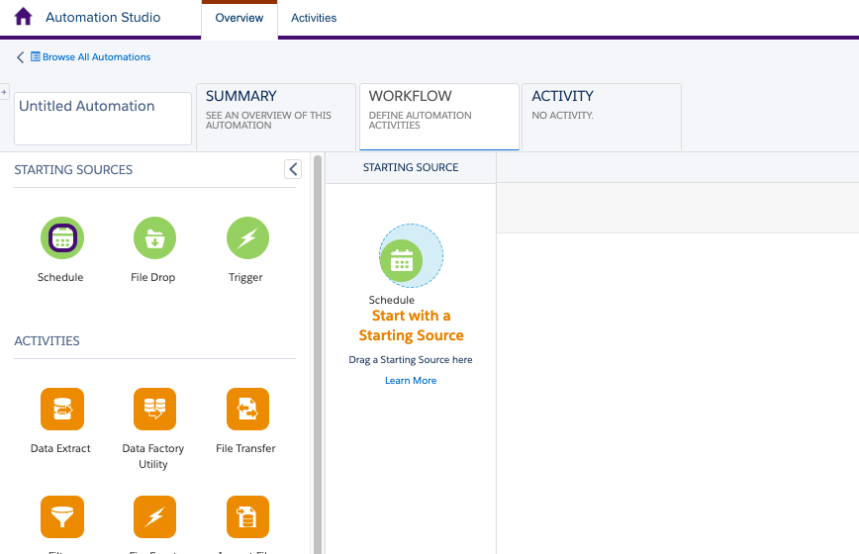This screenshot has height=554, width=859.
Task: Choose the File Transfer activity icon
Action: [x=247, y=409]
